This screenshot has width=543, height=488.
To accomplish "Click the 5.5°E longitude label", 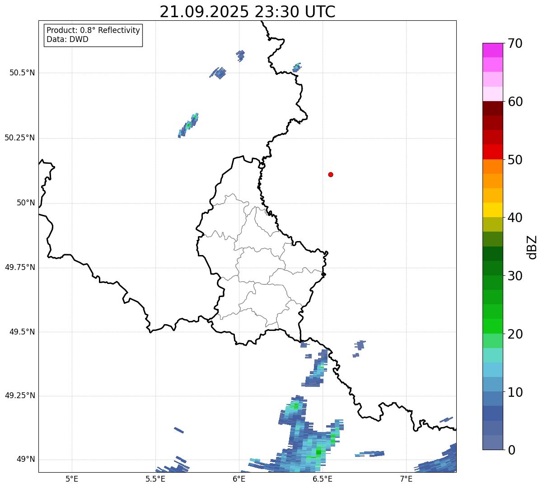I will (155, 479).
